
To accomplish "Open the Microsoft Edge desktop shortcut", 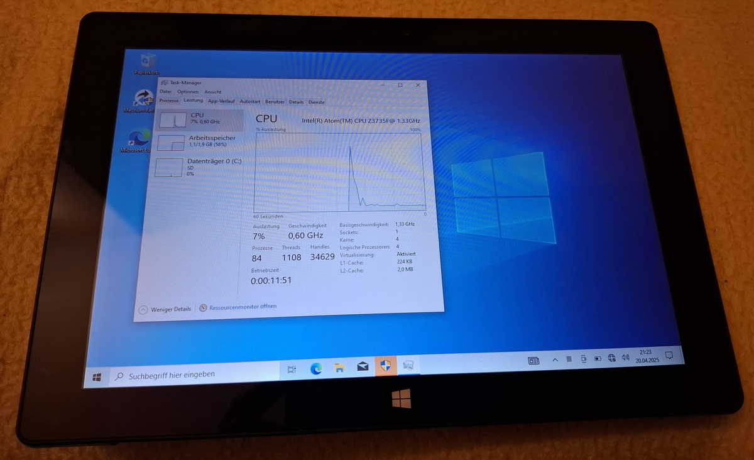I will pyautogui.click(x=139, y=138).
